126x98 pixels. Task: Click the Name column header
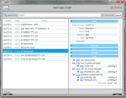(44, 20)
